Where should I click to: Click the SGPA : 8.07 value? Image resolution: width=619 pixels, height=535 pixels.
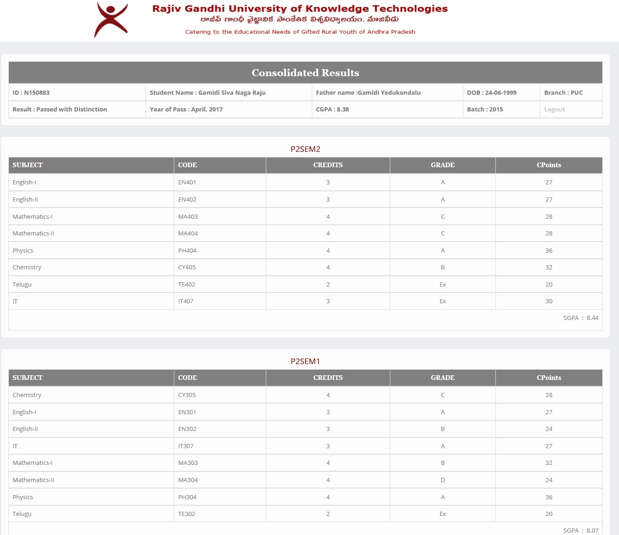coord(581,530)
